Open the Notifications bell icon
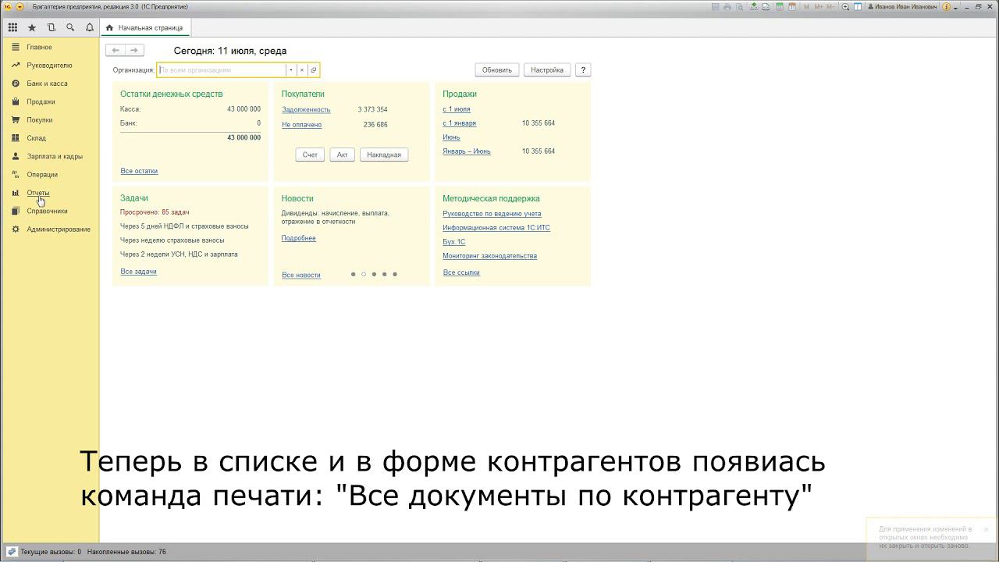 point(90,27)
